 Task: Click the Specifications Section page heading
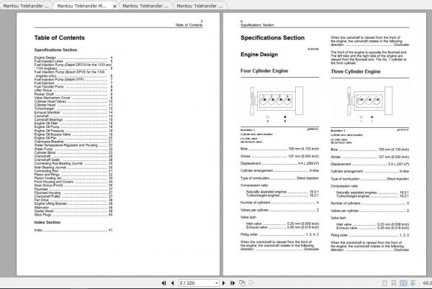pos(272,38)
